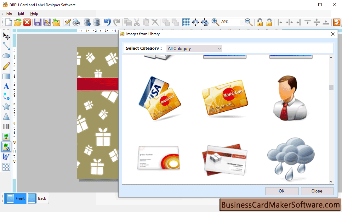
Task: Select the Rectangle tool
Action: coord(6,76)
